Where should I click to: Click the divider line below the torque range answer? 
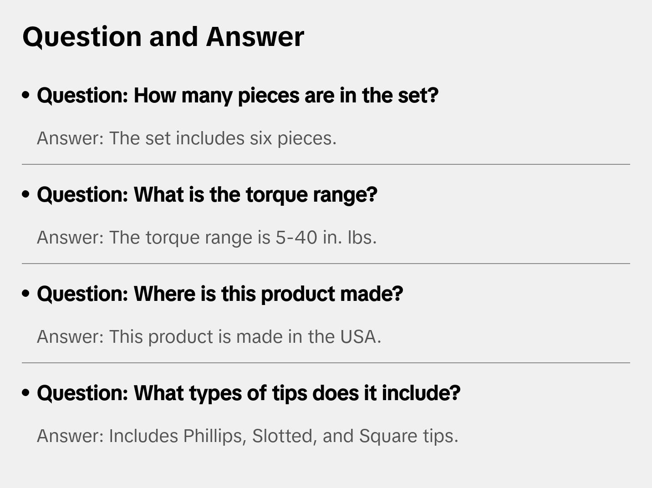[x=326, y=264]
